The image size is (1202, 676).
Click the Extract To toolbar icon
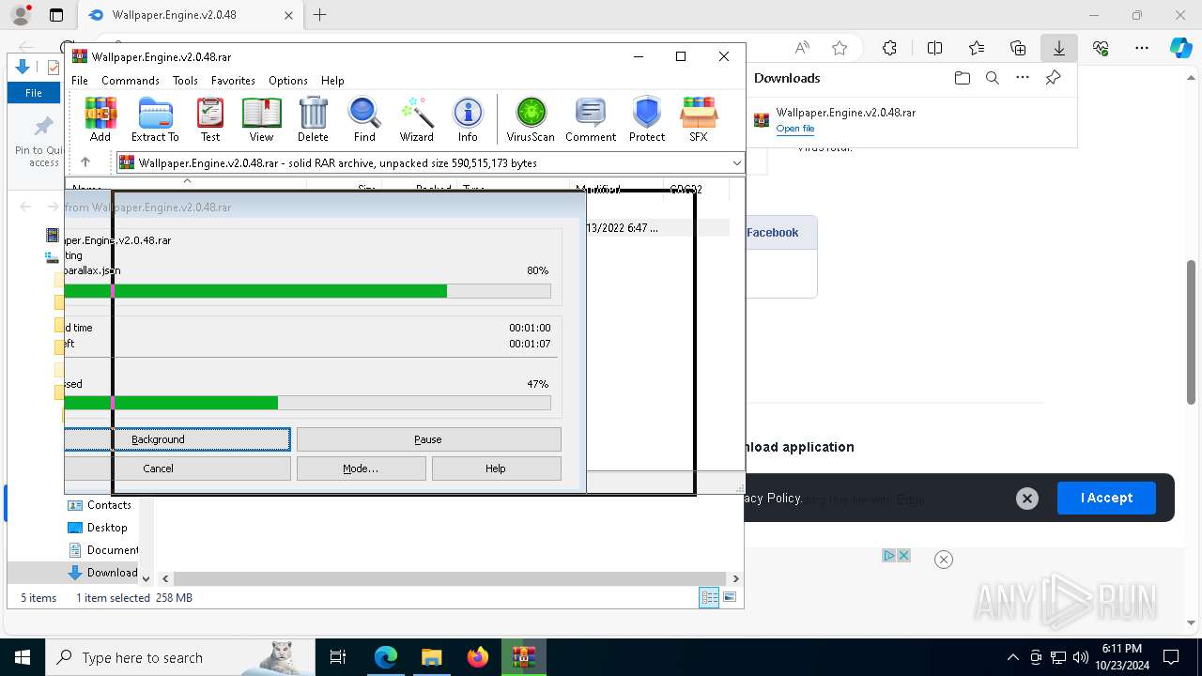(155, 119)
